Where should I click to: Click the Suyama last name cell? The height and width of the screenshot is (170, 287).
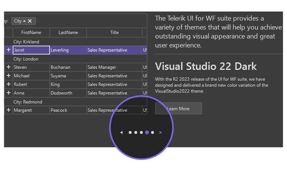pos(68,76)
